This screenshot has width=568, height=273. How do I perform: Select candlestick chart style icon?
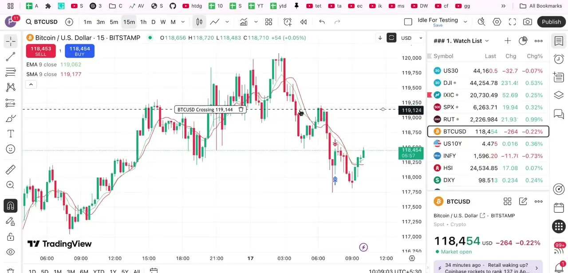click(199, 22)
